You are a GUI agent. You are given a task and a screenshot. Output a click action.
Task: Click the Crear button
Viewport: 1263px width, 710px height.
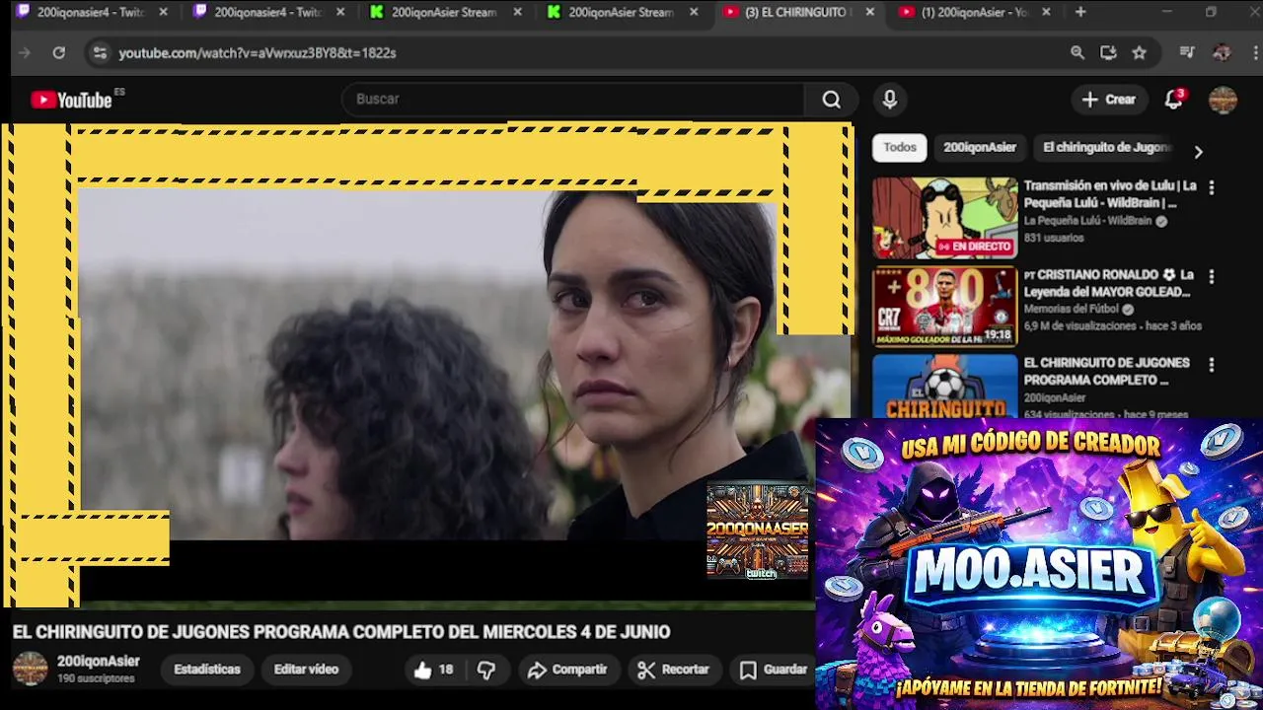(x=1109, y=100)
